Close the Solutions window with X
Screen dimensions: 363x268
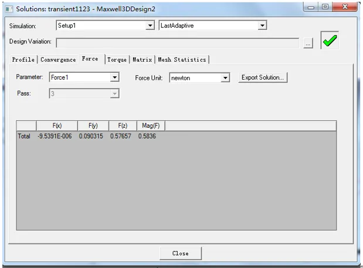pyautogui.click(x=345, y=7)
